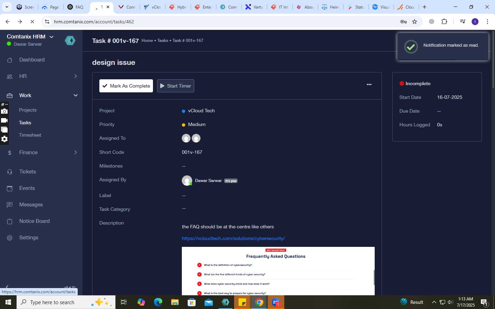The width and height of the screenshot is (495, 309).
Task: Dismiss Notification marked as read toast
Action: pos(443,46)
